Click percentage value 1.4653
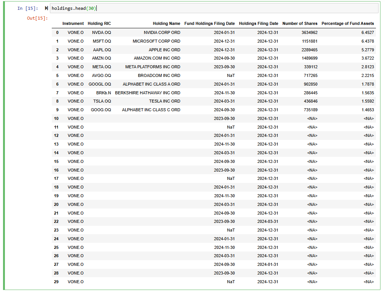The height and width of the screenshot is (293, 385). 368,110
